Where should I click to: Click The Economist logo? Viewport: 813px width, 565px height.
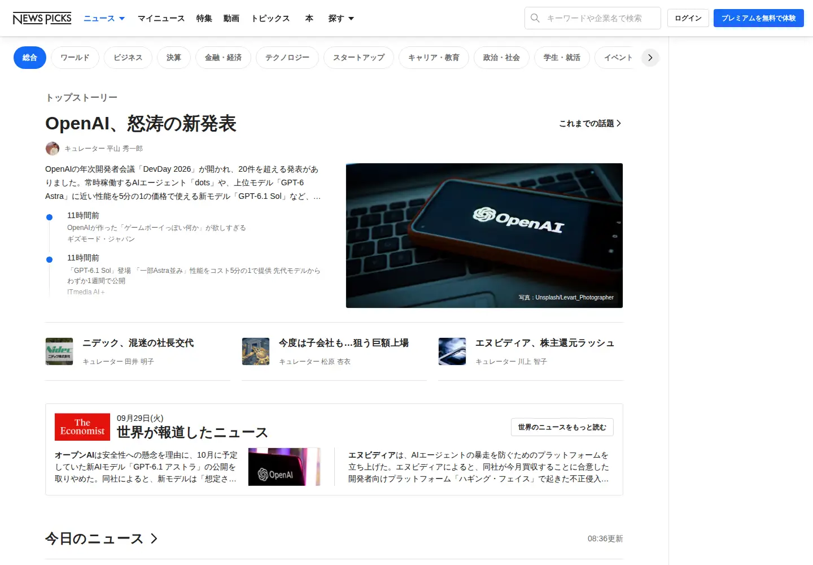tap(82, 427)
